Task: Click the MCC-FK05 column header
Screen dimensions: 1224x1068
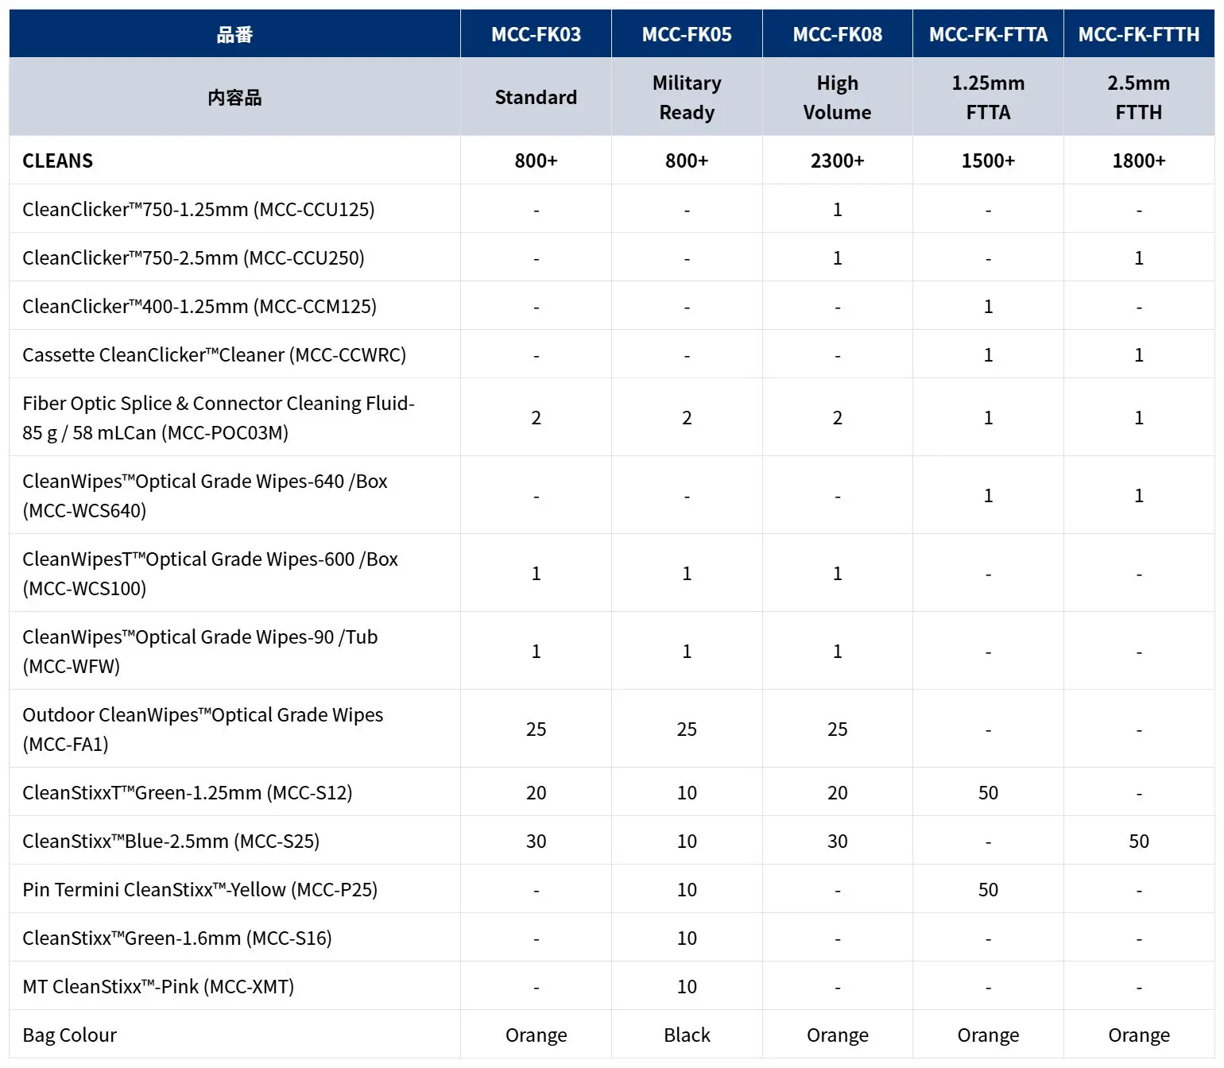Action: pos(687,34)
